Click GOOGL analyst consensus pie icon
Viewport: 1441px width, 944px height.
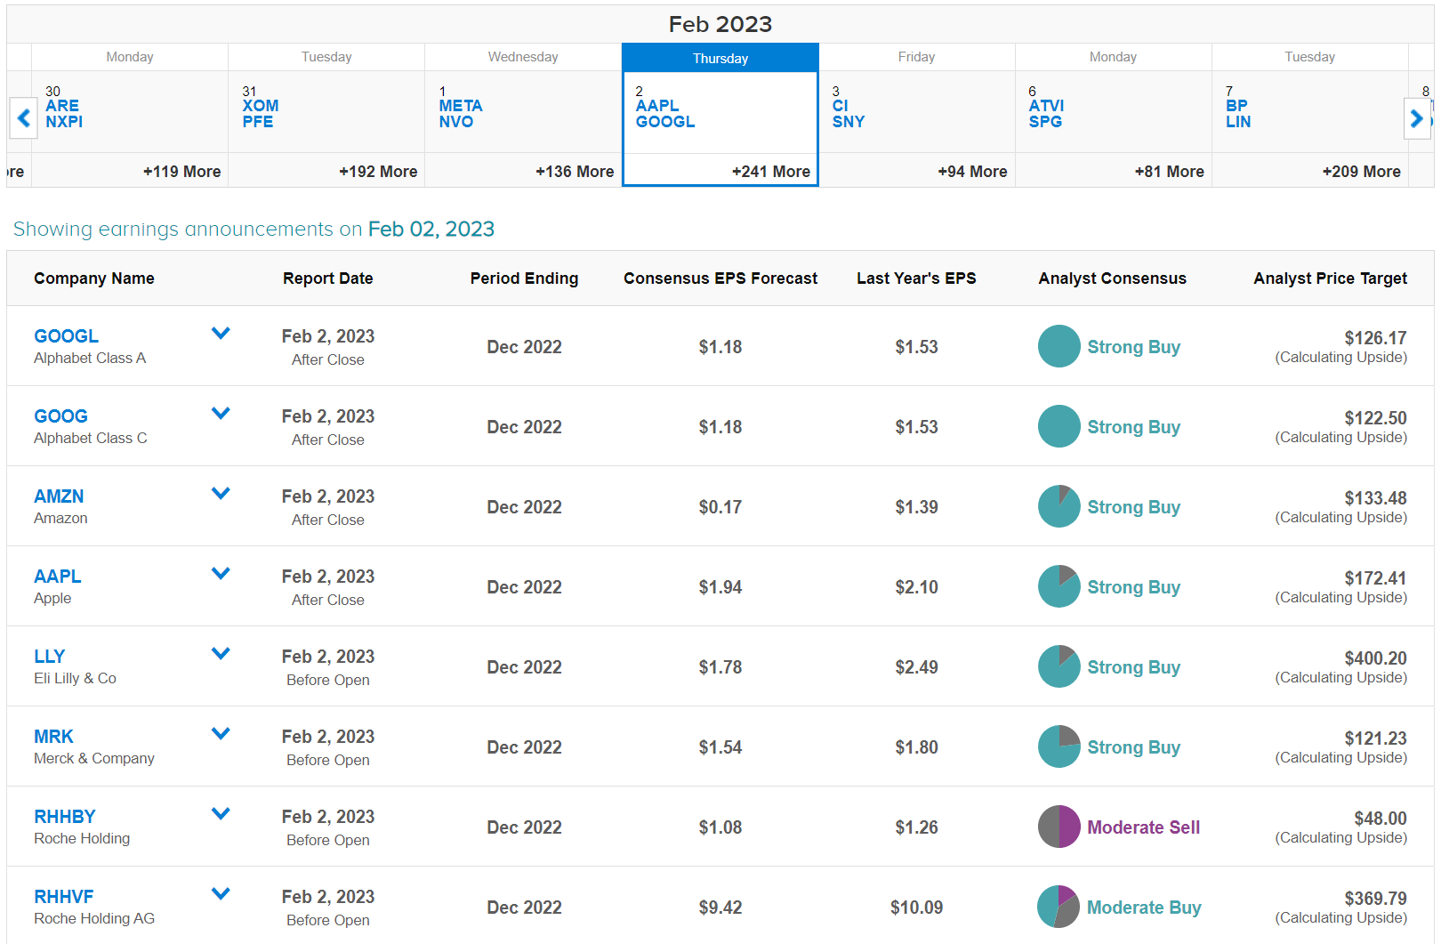[1059, 346]
